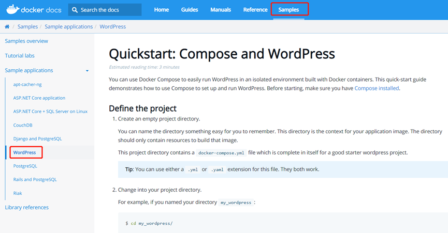Viewport: 448px width, 233px height.
Task: Collapse the Sample applications section arrow
Action: [87, 71]
